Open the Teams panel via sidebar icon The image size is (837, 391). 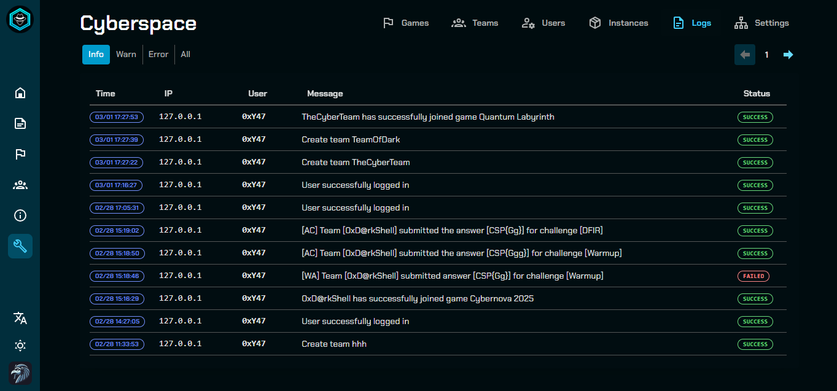click(x=20, y=185)
